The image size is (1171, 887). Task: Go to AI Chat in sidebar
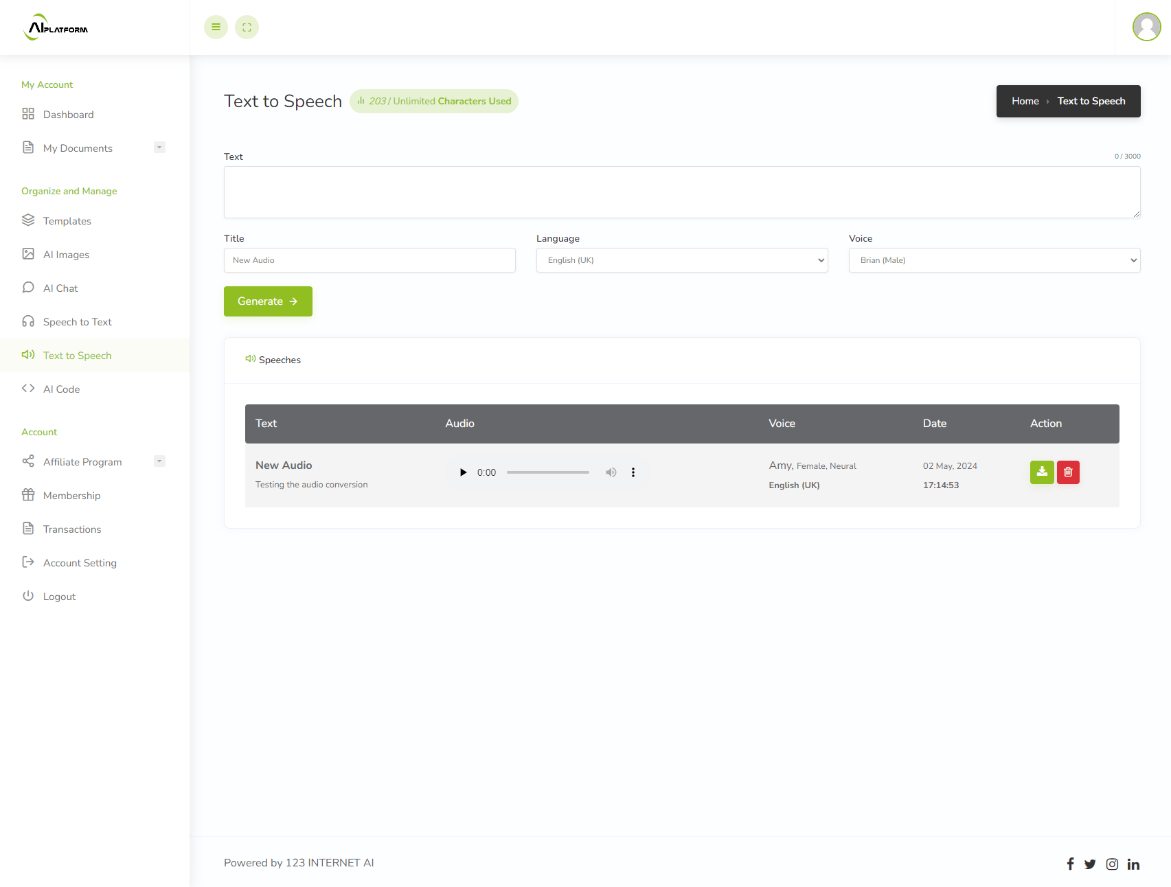[x=60, y=288]
